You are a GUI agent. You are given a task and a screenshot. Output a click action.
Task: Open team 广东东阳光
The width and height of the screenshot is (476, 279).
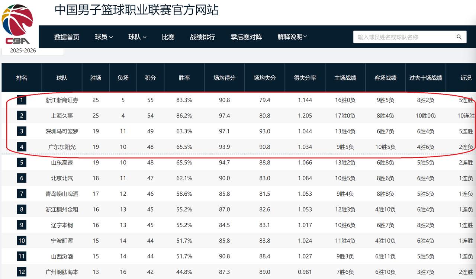click(62, 147)
